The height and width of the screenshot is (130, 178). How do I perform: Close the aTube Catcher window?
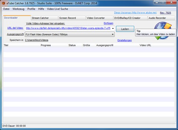[x=171, y=2]
